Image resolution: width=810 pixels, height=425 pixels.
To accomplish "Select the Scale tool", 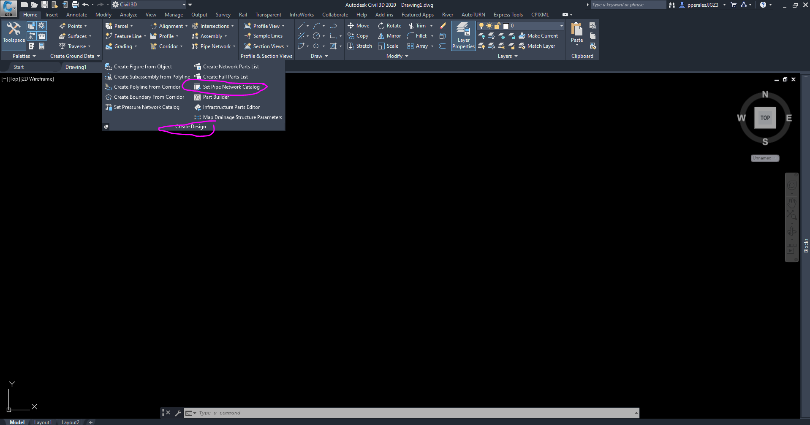I will (x=388, y=46).
